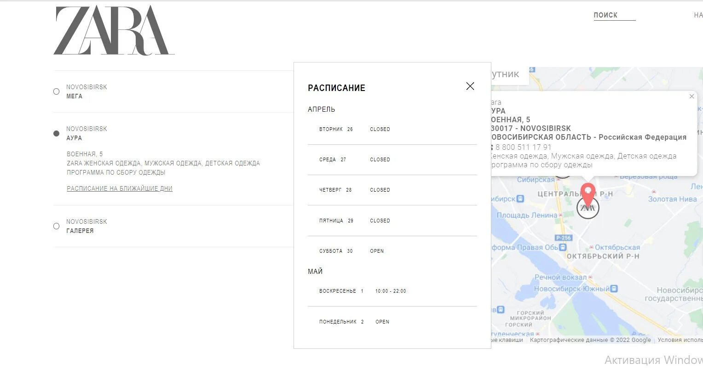Screen dimensions: 703x369
Task: Click the ВОСКРЕСЕНЬЕ 1 schedule row
Action: [392, 291]
